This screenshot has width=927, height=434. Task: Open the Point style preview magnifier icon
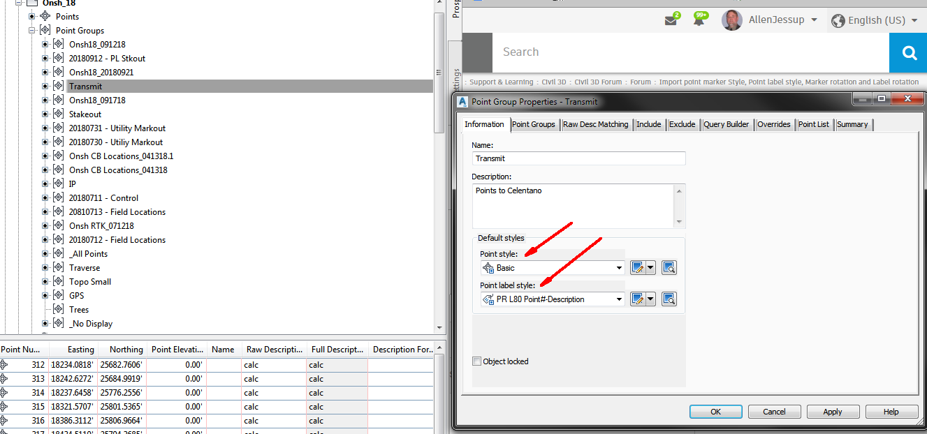[x=669, y=267]
